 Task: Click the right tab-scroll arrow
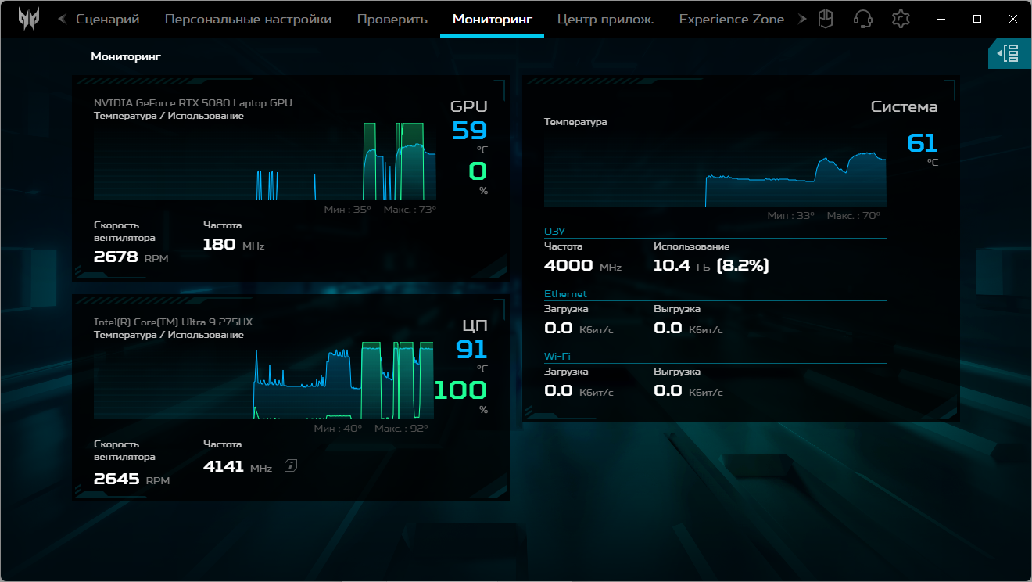802,19
